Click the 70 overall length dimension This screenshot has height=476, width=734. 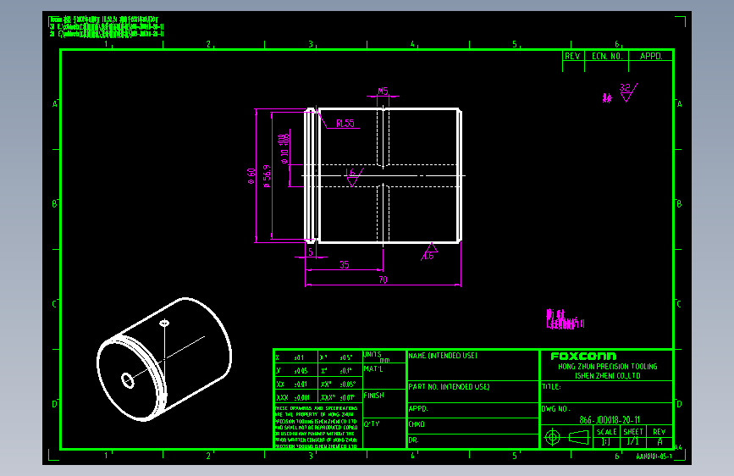coord(383,280)
